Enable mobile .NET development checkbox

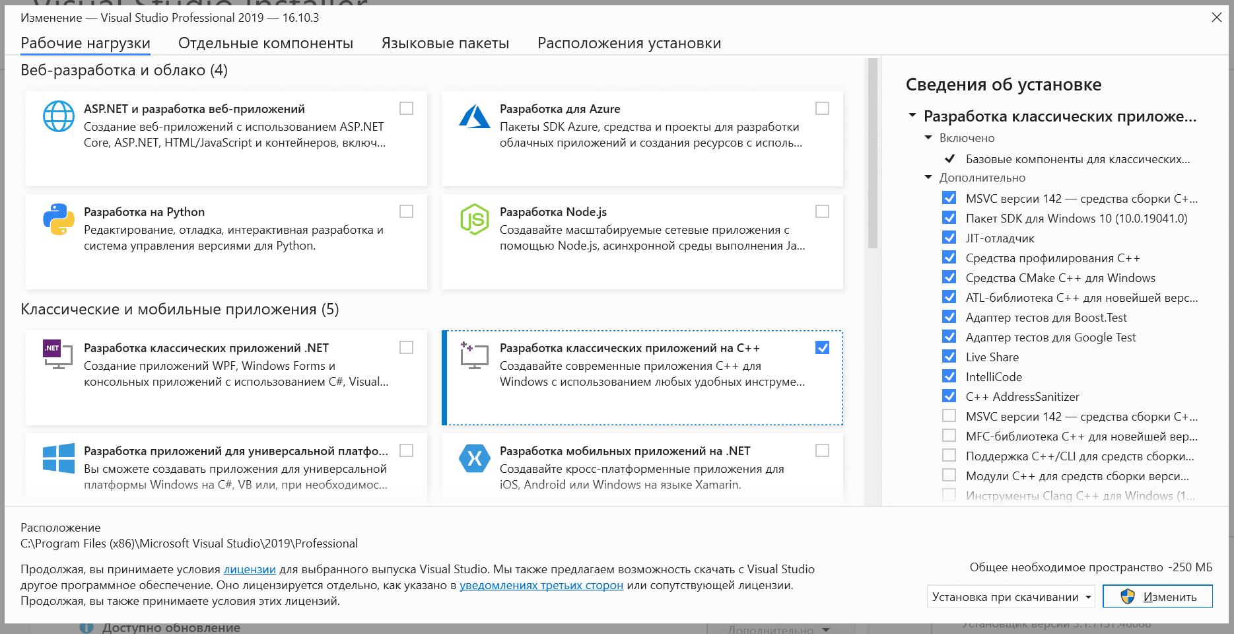(x=823, y=450)
